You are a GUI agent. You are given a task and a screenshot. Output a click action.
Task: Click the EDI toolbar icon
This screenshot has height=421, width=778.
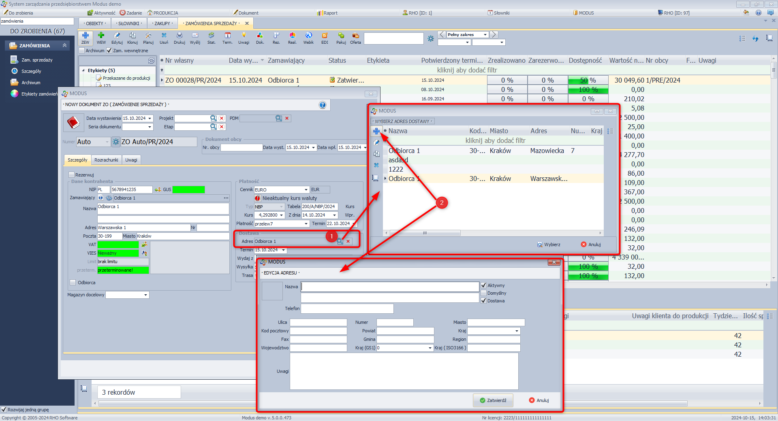pyautogui.click(x=325, y=38)
